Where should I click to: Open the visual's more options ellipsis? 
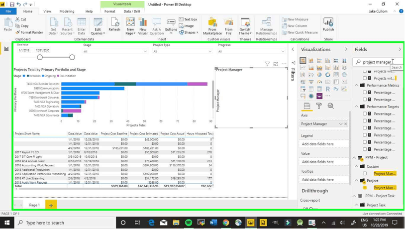pyautogui.click(x=284, y=64)
